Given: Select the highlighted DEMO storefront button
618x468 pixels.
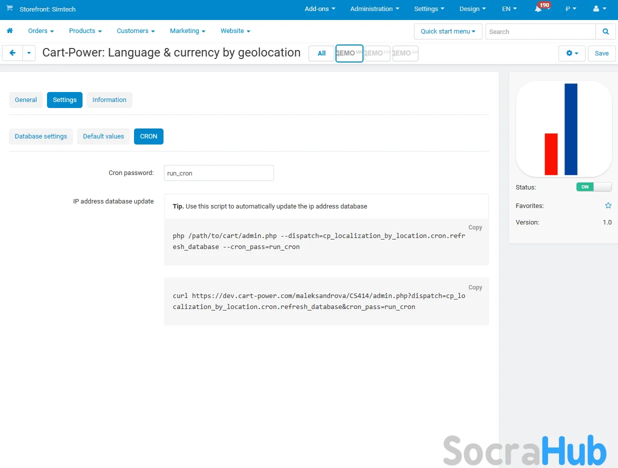Looking at the screenshot, I should pyautogui.click(x=349, y=53).
